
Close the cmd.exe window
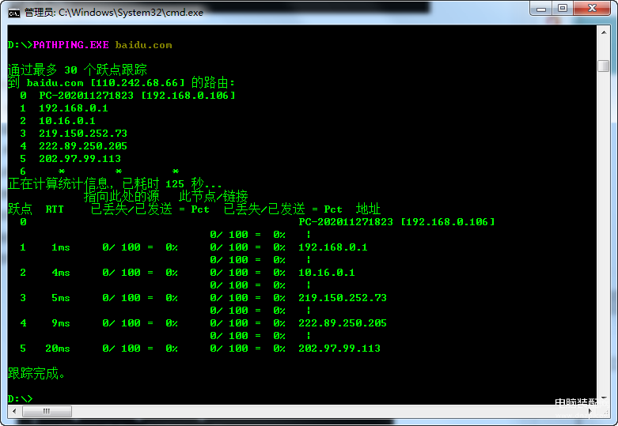[592, 9]
